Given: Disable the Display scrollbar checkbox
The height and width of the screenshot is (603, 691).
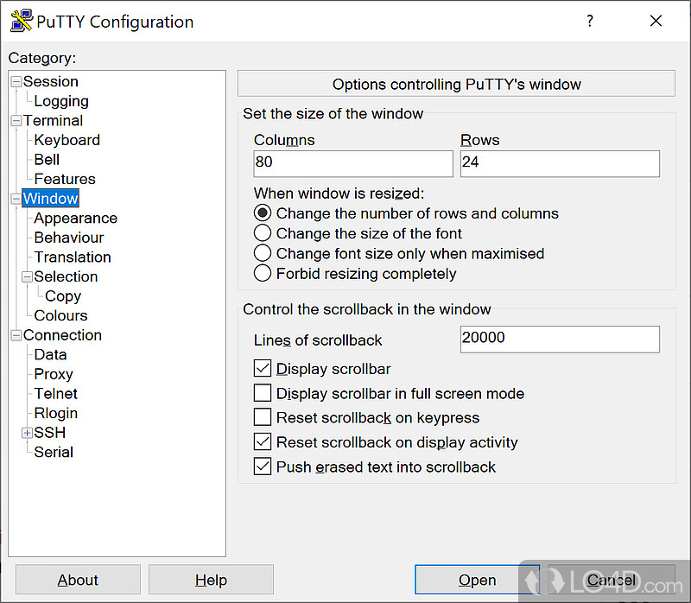Looking at the screenshot, I should tap(263, 369).
